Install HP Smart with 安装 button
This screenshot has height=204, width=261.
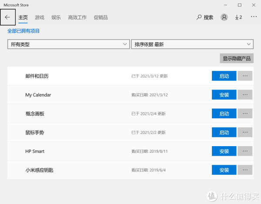224,151
